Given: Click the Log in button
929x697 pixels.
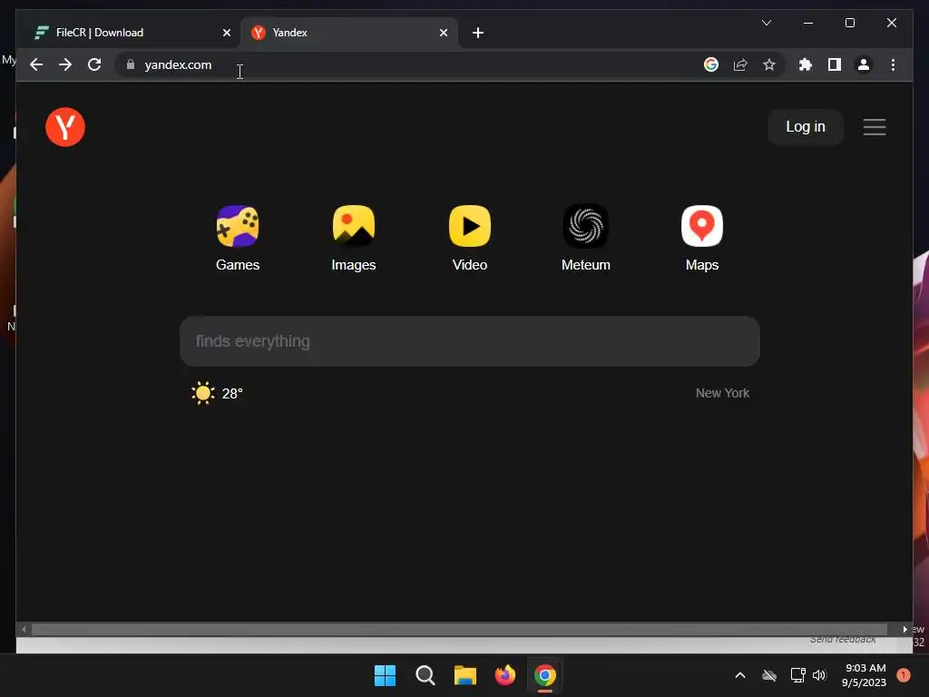Looking at the screenshot, I should pyautogui.click(x=806, y=127).
